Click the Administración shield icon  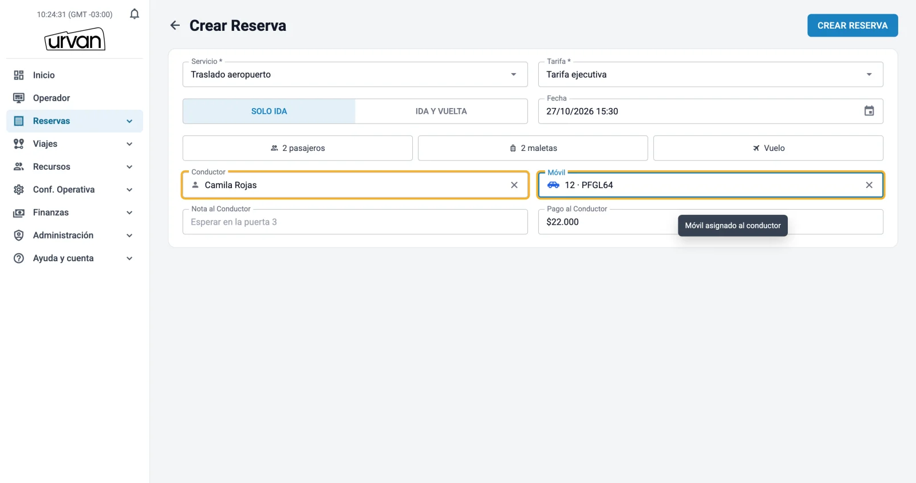coord(19,235)
